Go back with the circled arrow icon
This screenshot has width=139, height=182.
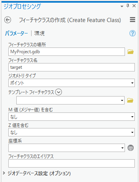tap(8, 20)
